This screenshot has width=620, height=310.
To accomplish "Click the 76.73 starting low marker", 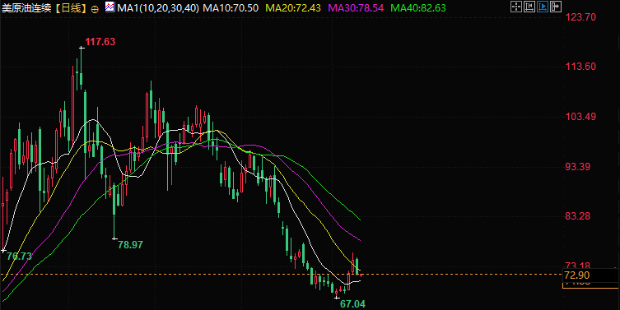I will pyautogui.click(x=20, y=257).
